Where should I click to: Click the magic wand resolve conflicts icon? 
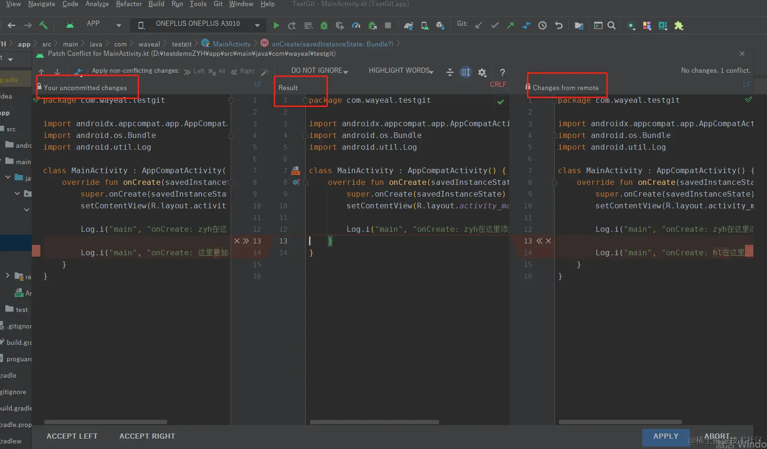pyautogui.click(x=265, y=72)
